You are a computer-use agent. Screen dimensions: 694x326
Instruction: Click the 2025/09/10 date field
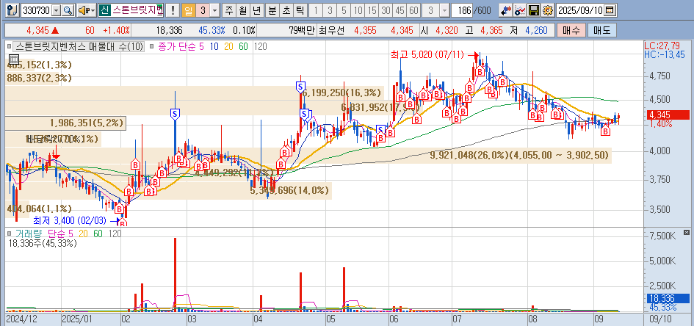(x=580, y=10)
